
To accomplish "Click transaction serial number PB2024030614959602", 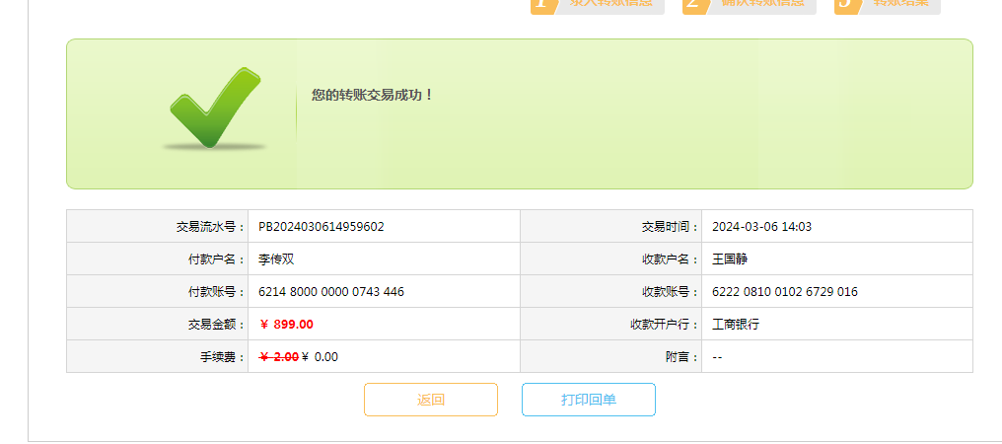I will point(322,226).
